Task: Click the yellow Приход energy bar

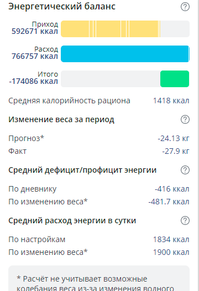Action: point(111,29)
